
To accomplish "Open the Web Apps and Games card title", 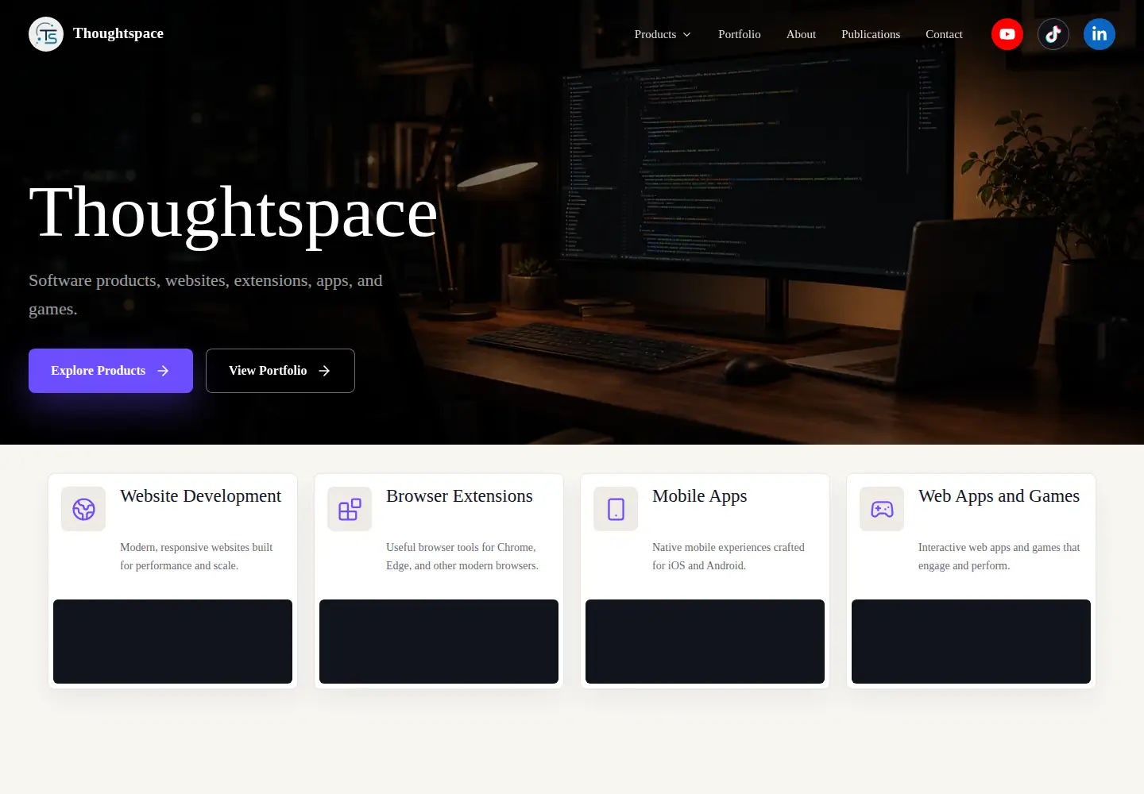I will [x=999, y=496].
